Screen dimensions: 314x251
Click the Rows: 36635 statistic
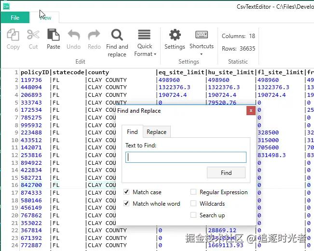tap(238, 49)
